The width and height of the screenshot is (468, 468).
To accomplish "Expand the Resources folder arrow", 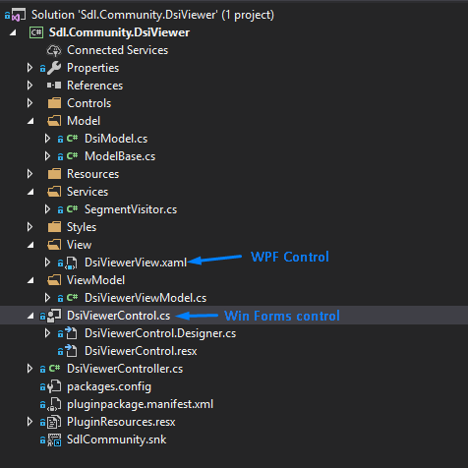I will [29, 174].
